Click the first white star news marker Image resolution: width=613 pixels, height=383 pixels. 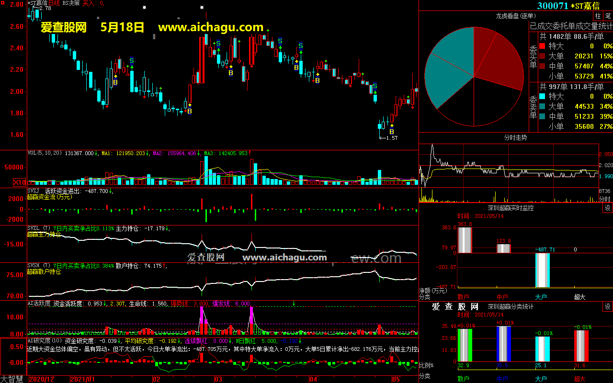[x=145, y=8]
